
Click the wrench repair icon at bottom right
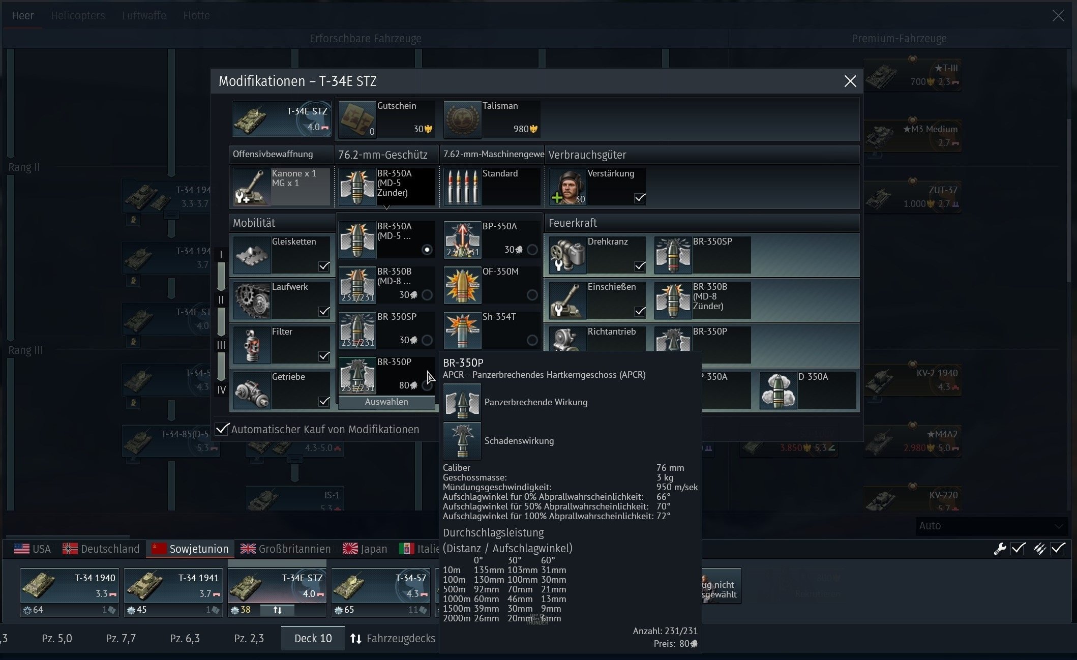pyautogui.click(x=1000, y=549)
